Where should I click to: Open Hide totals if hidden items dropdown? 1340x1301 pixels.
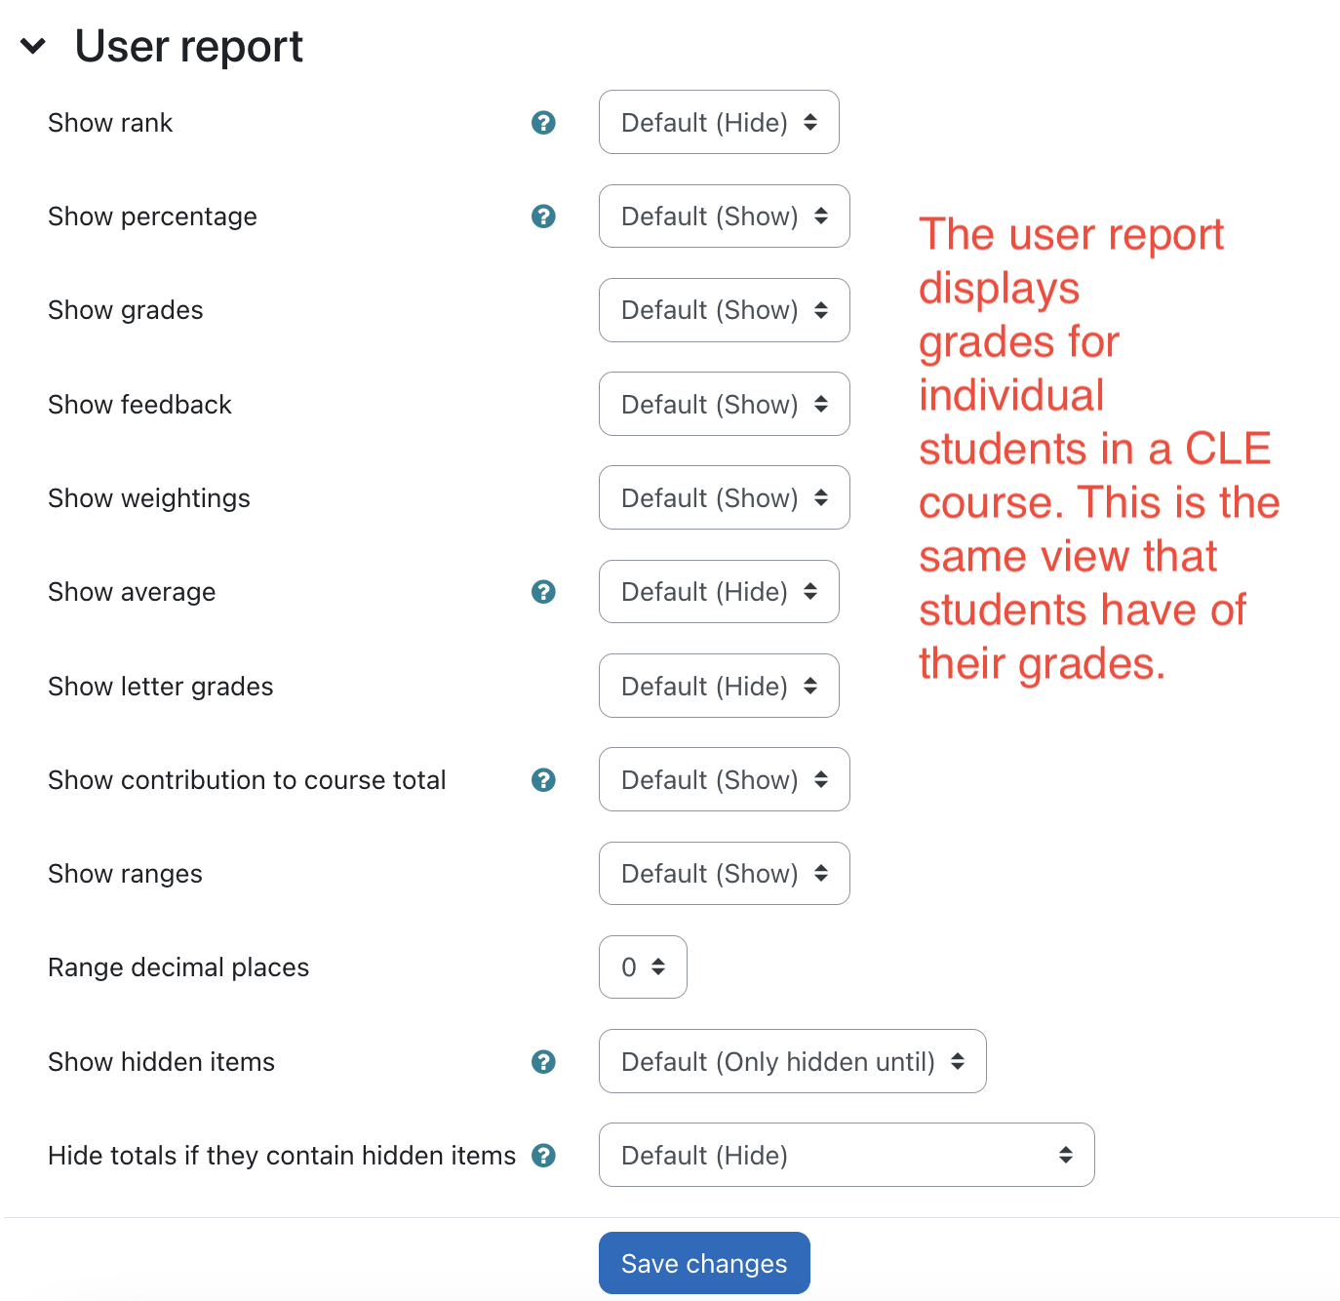[846, 1156]
